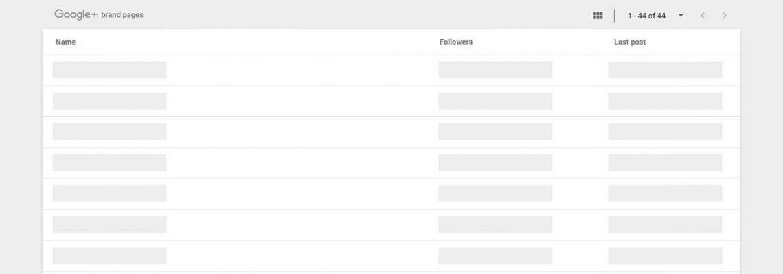Click the Google+ logo

click(x=76, y=14)
